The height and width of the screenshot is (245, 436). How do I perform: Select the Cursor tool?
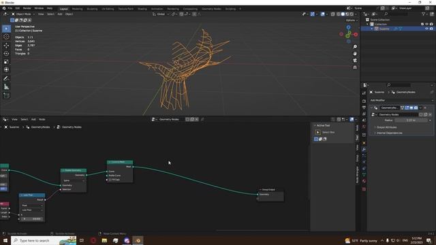click(x=6, y=37)
